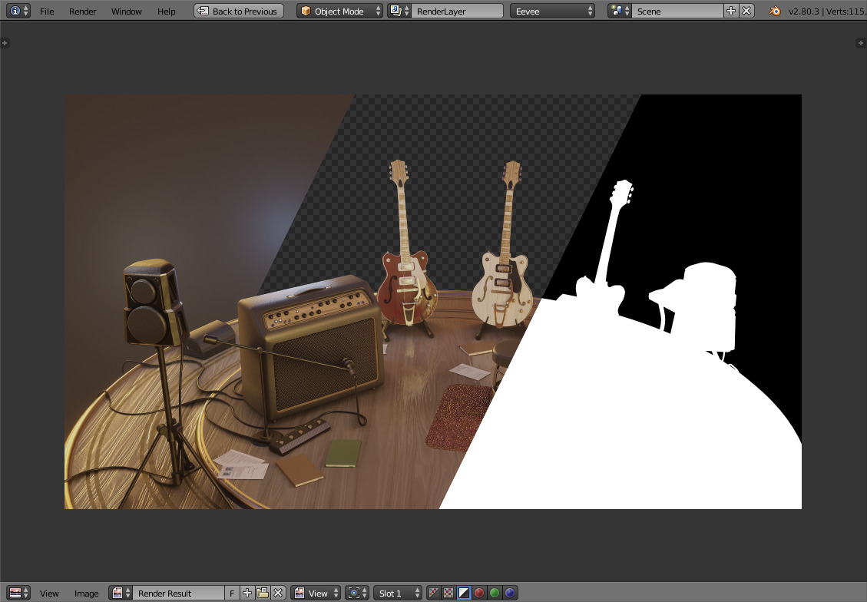This screenshot has height=602, width=867.
Task: Open the View mode dropdown in footer
Action: 316,593
